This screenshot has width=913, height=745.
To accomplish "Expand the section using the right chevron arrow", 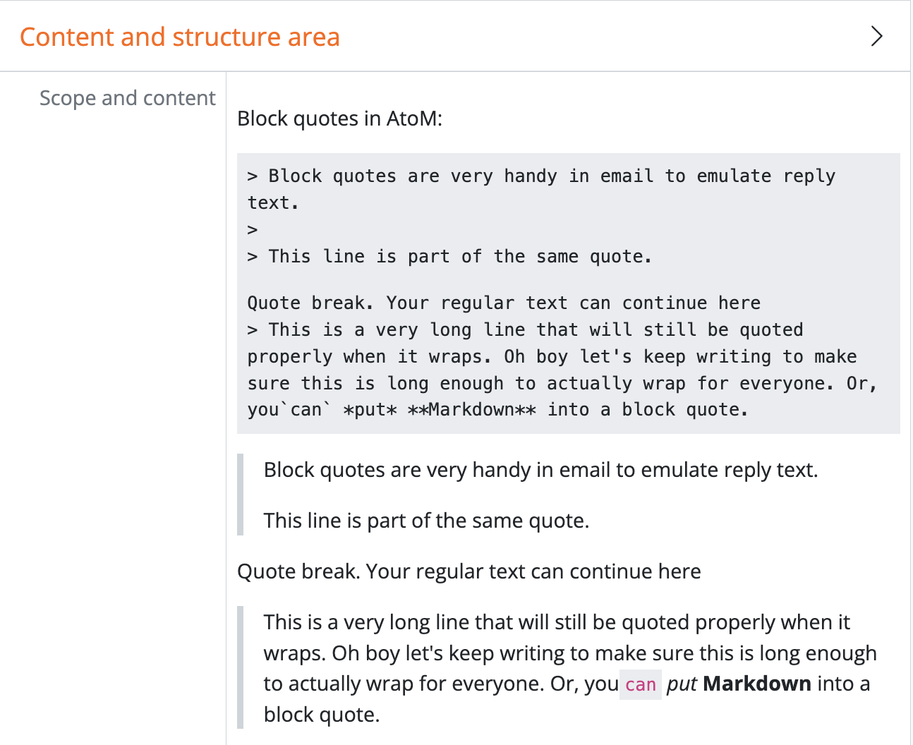I will click(x=876, y=36).
